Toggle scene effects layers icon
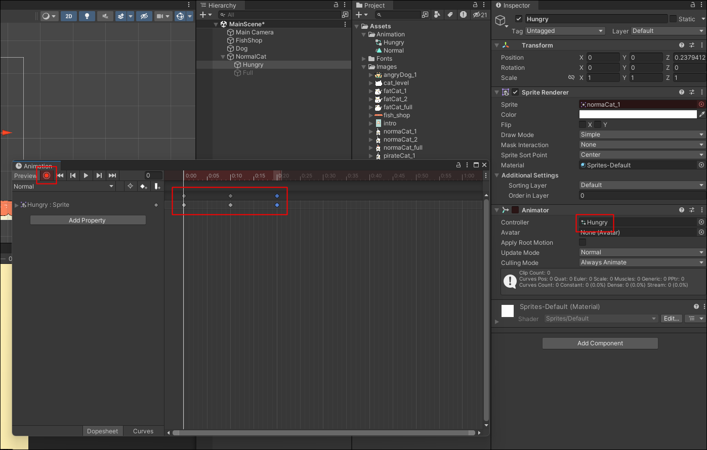 121,16
